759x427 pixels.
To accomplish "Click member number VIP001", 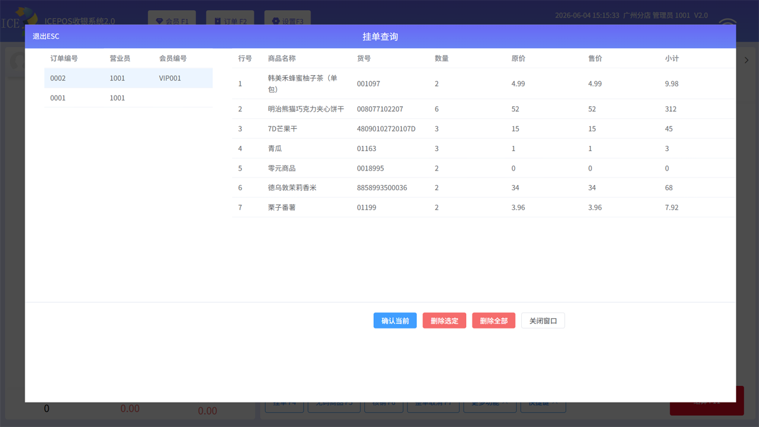I will click(170, 78).
